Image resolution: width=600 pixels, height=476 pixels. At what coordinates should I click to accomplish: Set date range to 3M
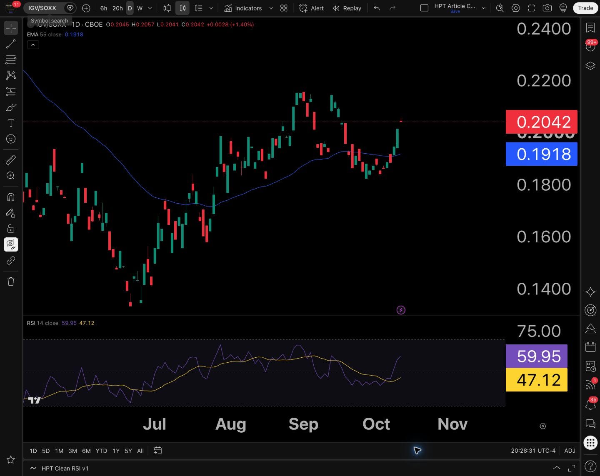72,451
